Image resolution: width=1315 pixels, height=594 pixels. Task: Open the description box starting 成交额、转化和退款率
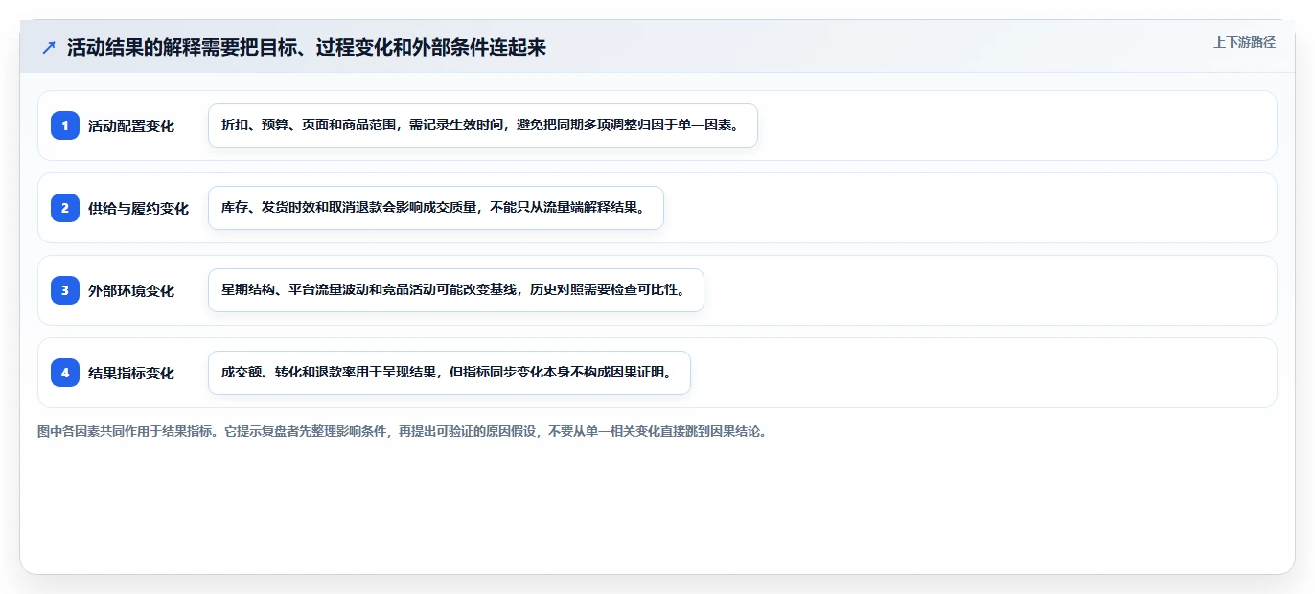tap(450, 373)
